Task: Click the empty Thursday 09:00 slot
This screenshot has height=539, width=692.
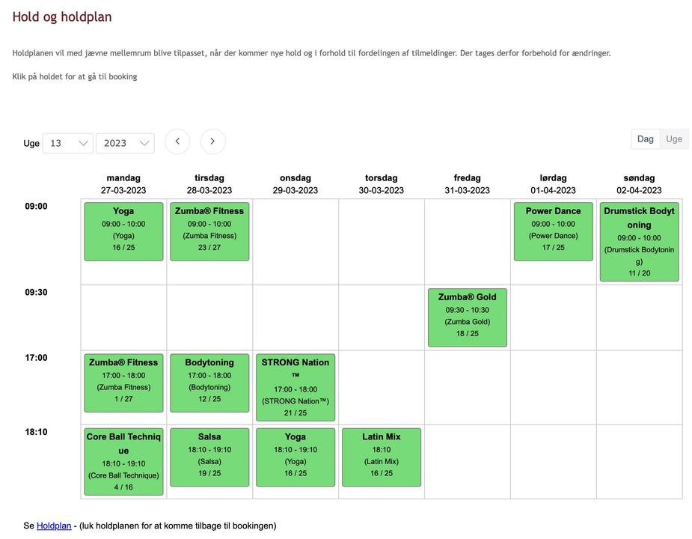Action: pos(382,241)
